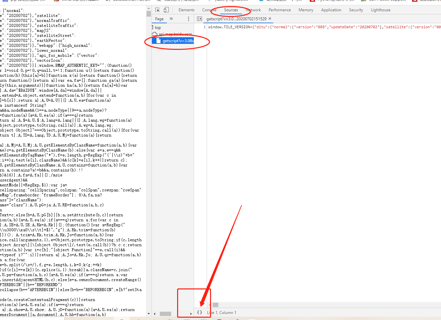Viewport: 441px width, 320px height.
Task: Select the Sources tab
Action: click(x=231, y=10)
